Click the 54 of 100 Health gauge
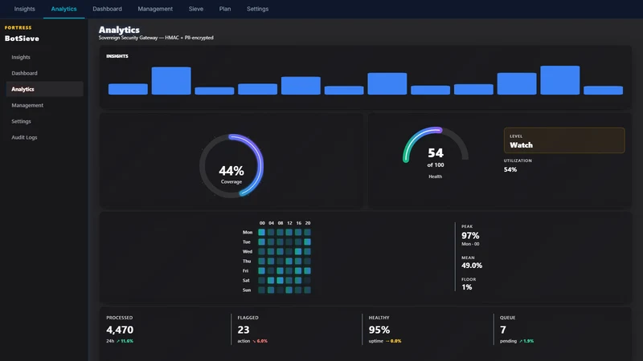 [x=436, y=153]
